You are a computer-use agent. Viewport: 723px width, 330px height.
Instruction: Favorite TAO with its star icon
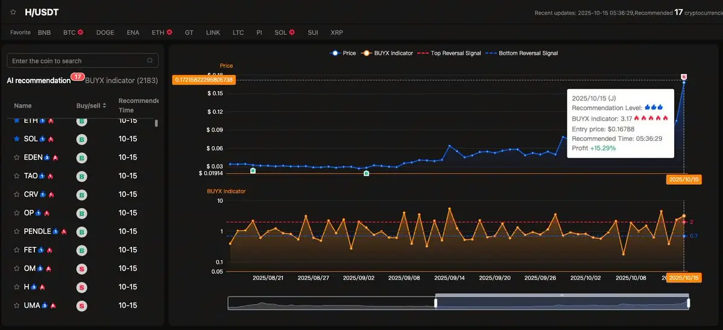[x=17, y=176]
